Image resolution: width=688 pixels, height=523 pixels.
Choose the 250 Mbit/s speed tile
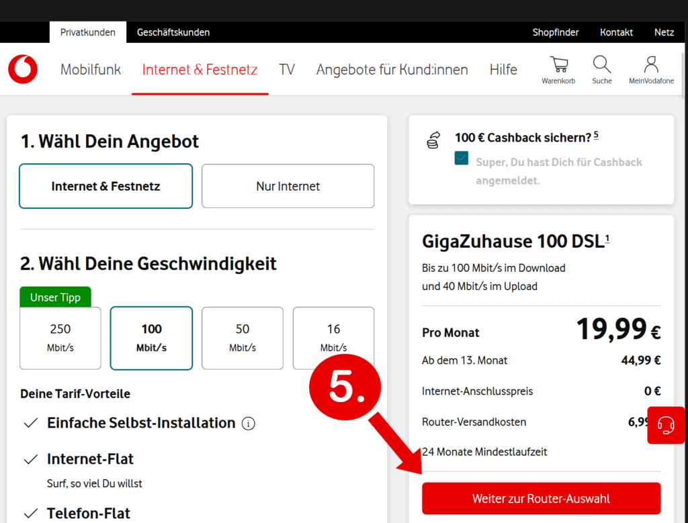tap(60, 338)
